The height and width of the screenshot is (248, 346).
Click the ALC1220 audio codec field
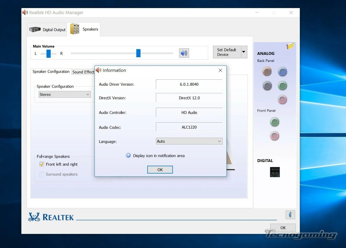pos(189,127)
